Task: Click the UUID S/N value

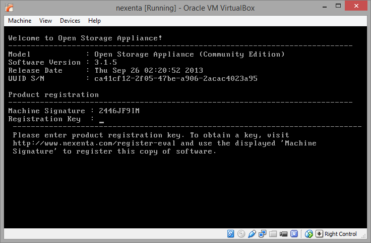Action: 176,78
